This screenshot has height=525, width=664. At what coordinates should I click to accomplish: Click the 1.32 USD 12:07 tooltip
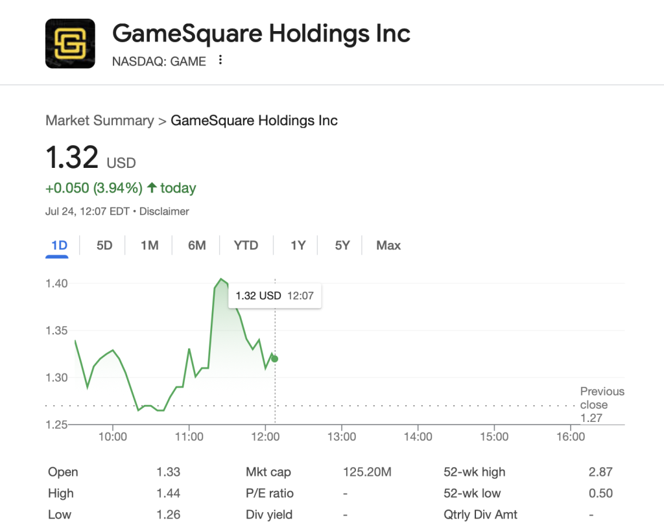[x=274, y=296]
